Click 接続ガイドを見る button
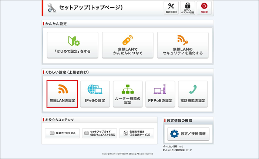 [62, 133]
